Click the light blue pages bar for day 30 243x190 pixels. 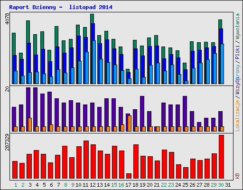pos(222,64)
